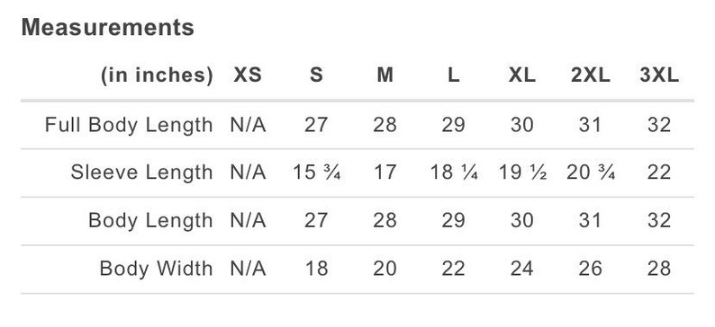This screenshot has width=715, height=327.
Task: Select Body Width value 28 for 3XL
Action: [659, 269]
